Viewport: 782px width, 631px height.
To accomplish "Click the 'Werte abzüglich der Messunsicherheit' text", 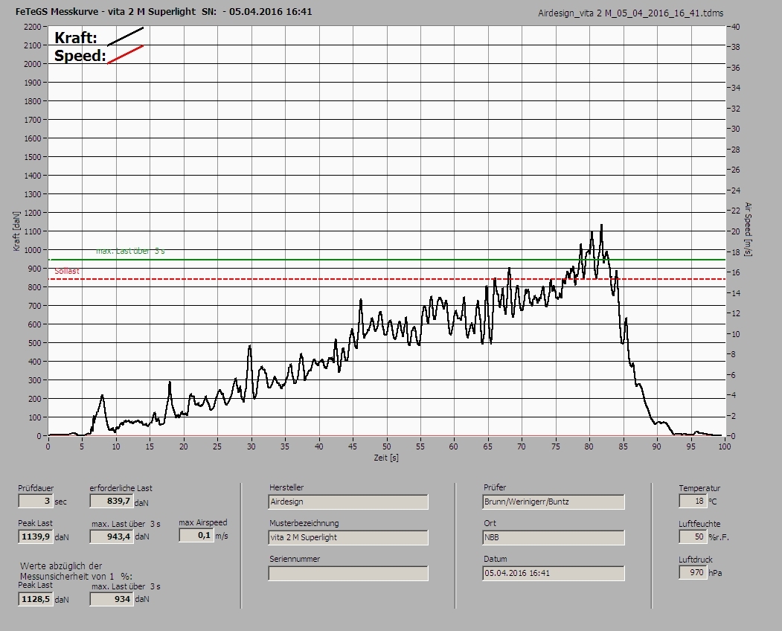I will 76,571.
